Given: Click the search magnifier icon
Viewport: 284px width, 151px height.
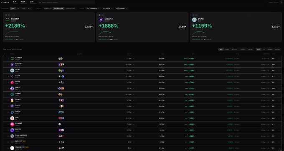Looking at the screenshot, I should (40, 3).
